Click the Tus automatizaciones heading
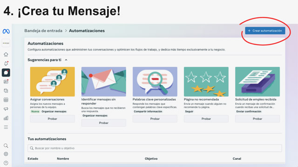 (47, 139)
